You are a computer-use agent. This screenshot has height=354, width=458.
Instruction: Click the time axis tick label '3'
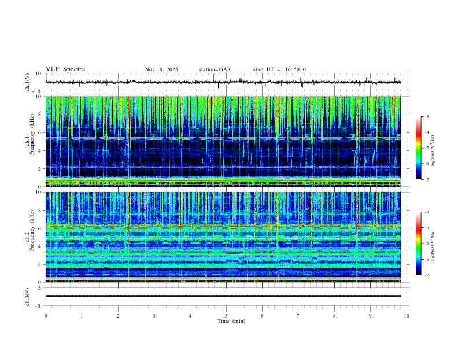click(x=154, y=316)
